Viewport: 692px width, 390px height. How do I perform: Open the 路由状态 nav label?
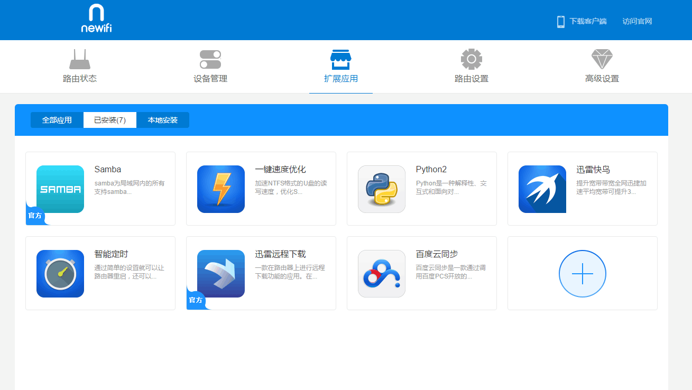point(80,79)
